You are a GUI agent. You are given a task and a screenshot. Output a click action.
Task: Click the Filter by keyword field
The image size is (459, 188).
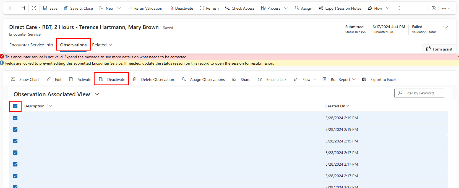[419, 93]
